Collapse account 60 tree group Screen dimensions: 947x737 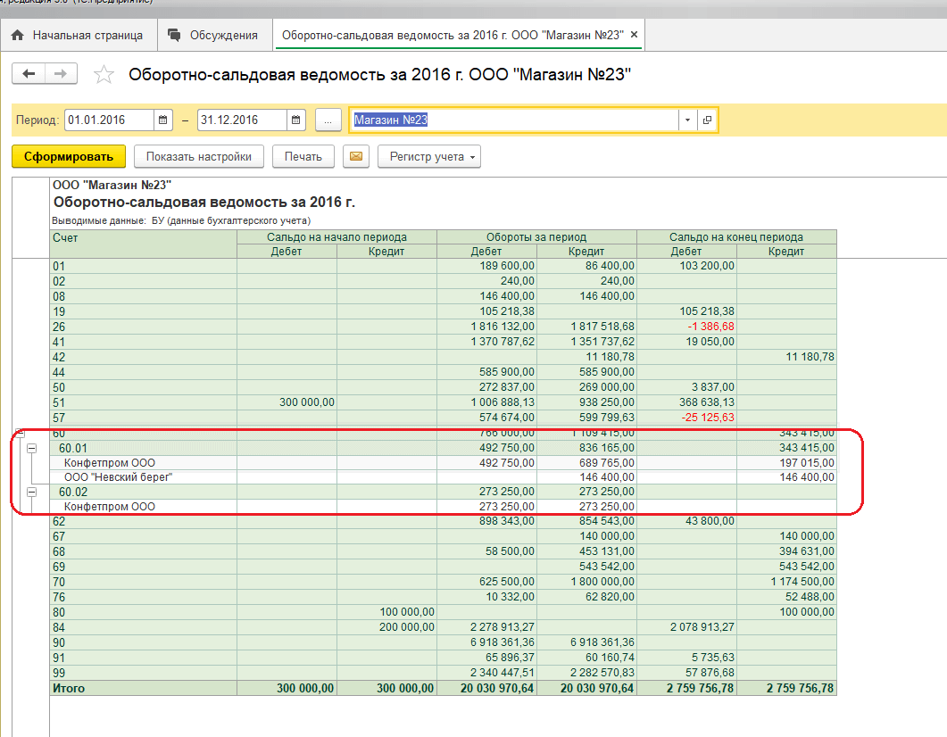(x=19, y=435)
